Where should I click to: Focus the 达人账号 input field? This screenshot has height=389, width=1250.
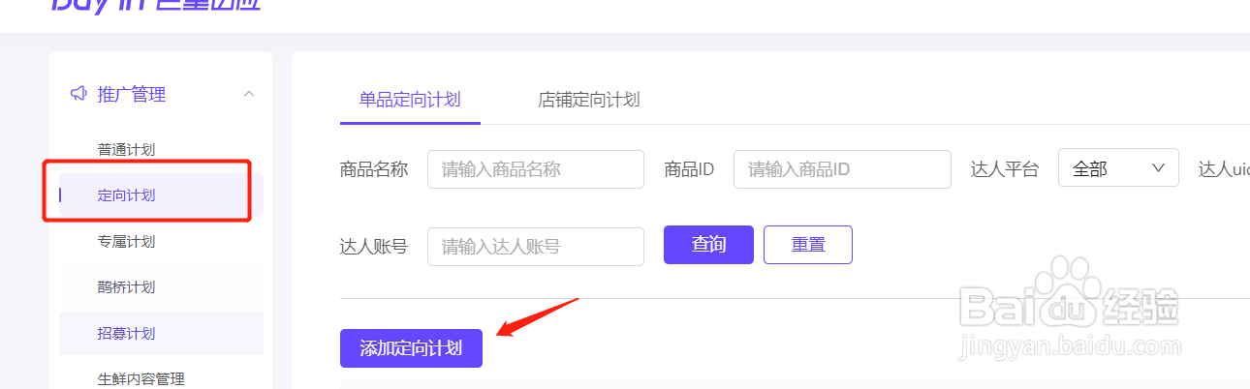(x=536, y=247)
